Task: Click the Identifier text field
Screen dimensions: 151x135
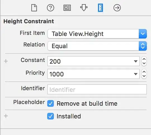Action: tap(97, 89)
